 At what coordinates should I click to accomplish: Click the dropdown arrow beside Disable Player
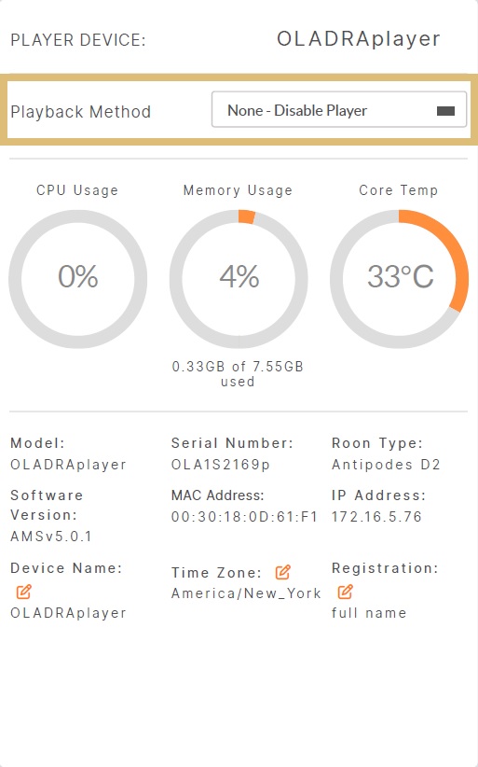coord(445,111)
